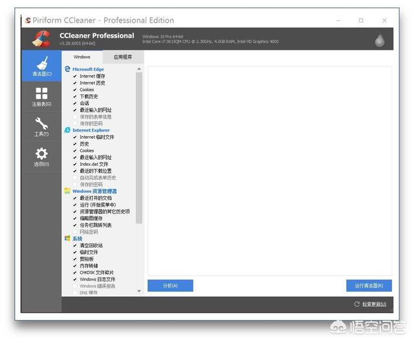Viewport: 414px width, 342px height.
Task: Toggle Edge 会话 checkbox
Action: point(75,103)
